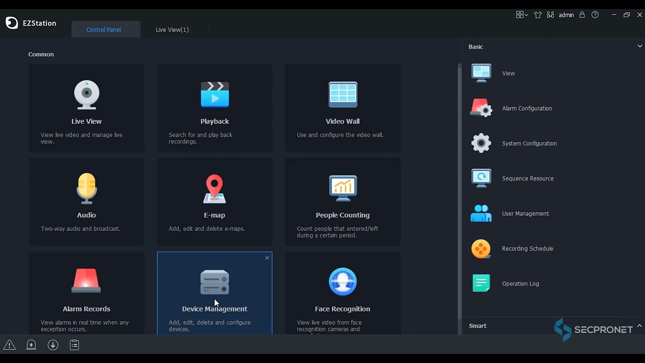Open the Live View webcam icon
The image size is (645, 363).
click(x=87, y=94)
